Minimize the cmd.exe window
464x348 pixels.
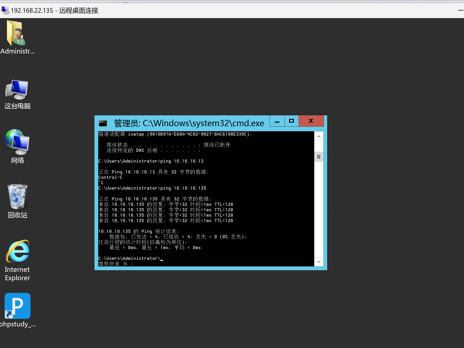point(277,121)
